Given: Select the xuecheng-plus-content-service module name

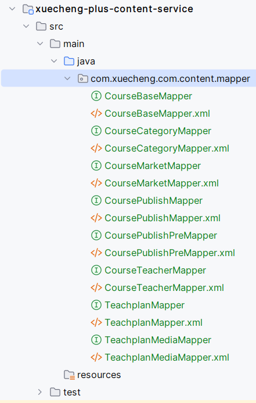Looking at the screenshot, I should coord(114,9).
